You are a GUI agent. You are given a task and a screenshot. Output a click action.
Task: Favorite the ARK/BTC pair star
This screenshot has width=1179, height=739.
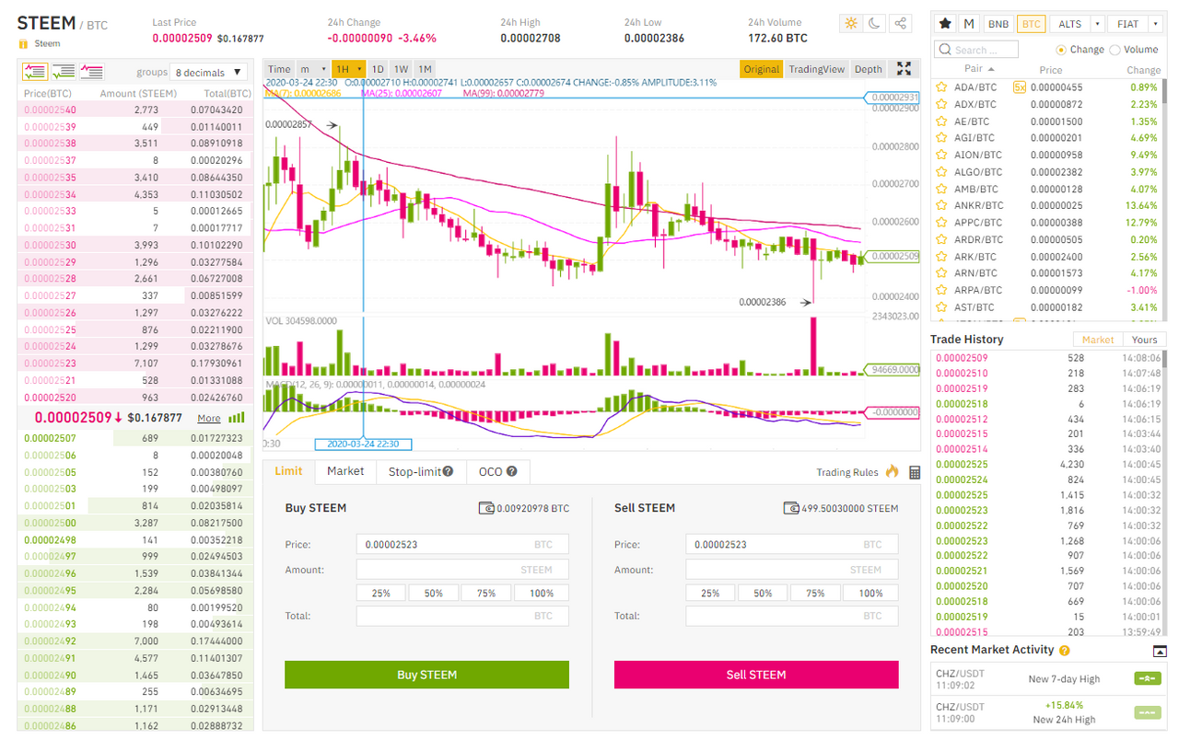(941, 257)
